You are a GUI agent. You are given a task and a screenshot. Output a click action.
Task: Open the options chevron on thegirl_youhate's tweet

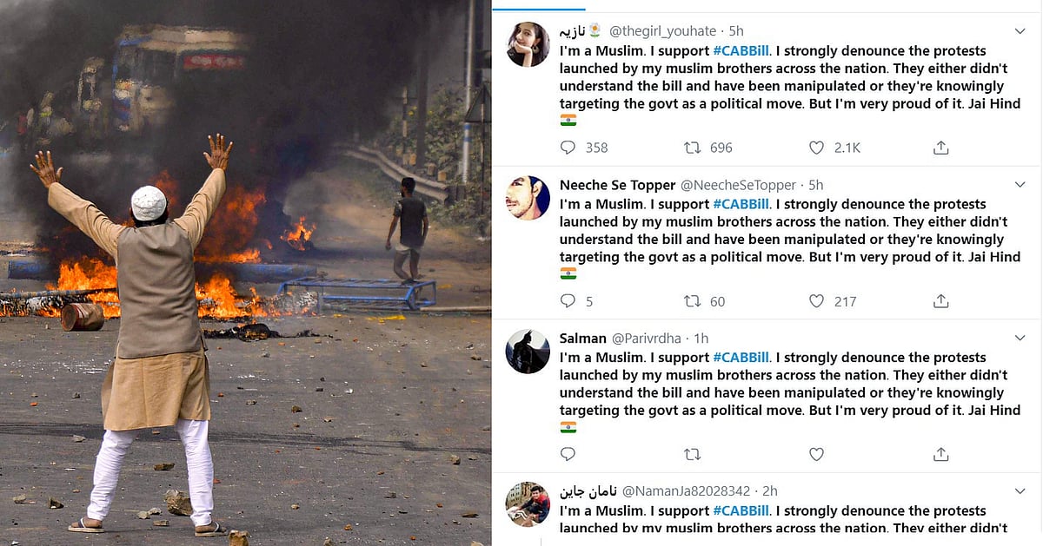pyautogui.click(x=1020, y=31)
